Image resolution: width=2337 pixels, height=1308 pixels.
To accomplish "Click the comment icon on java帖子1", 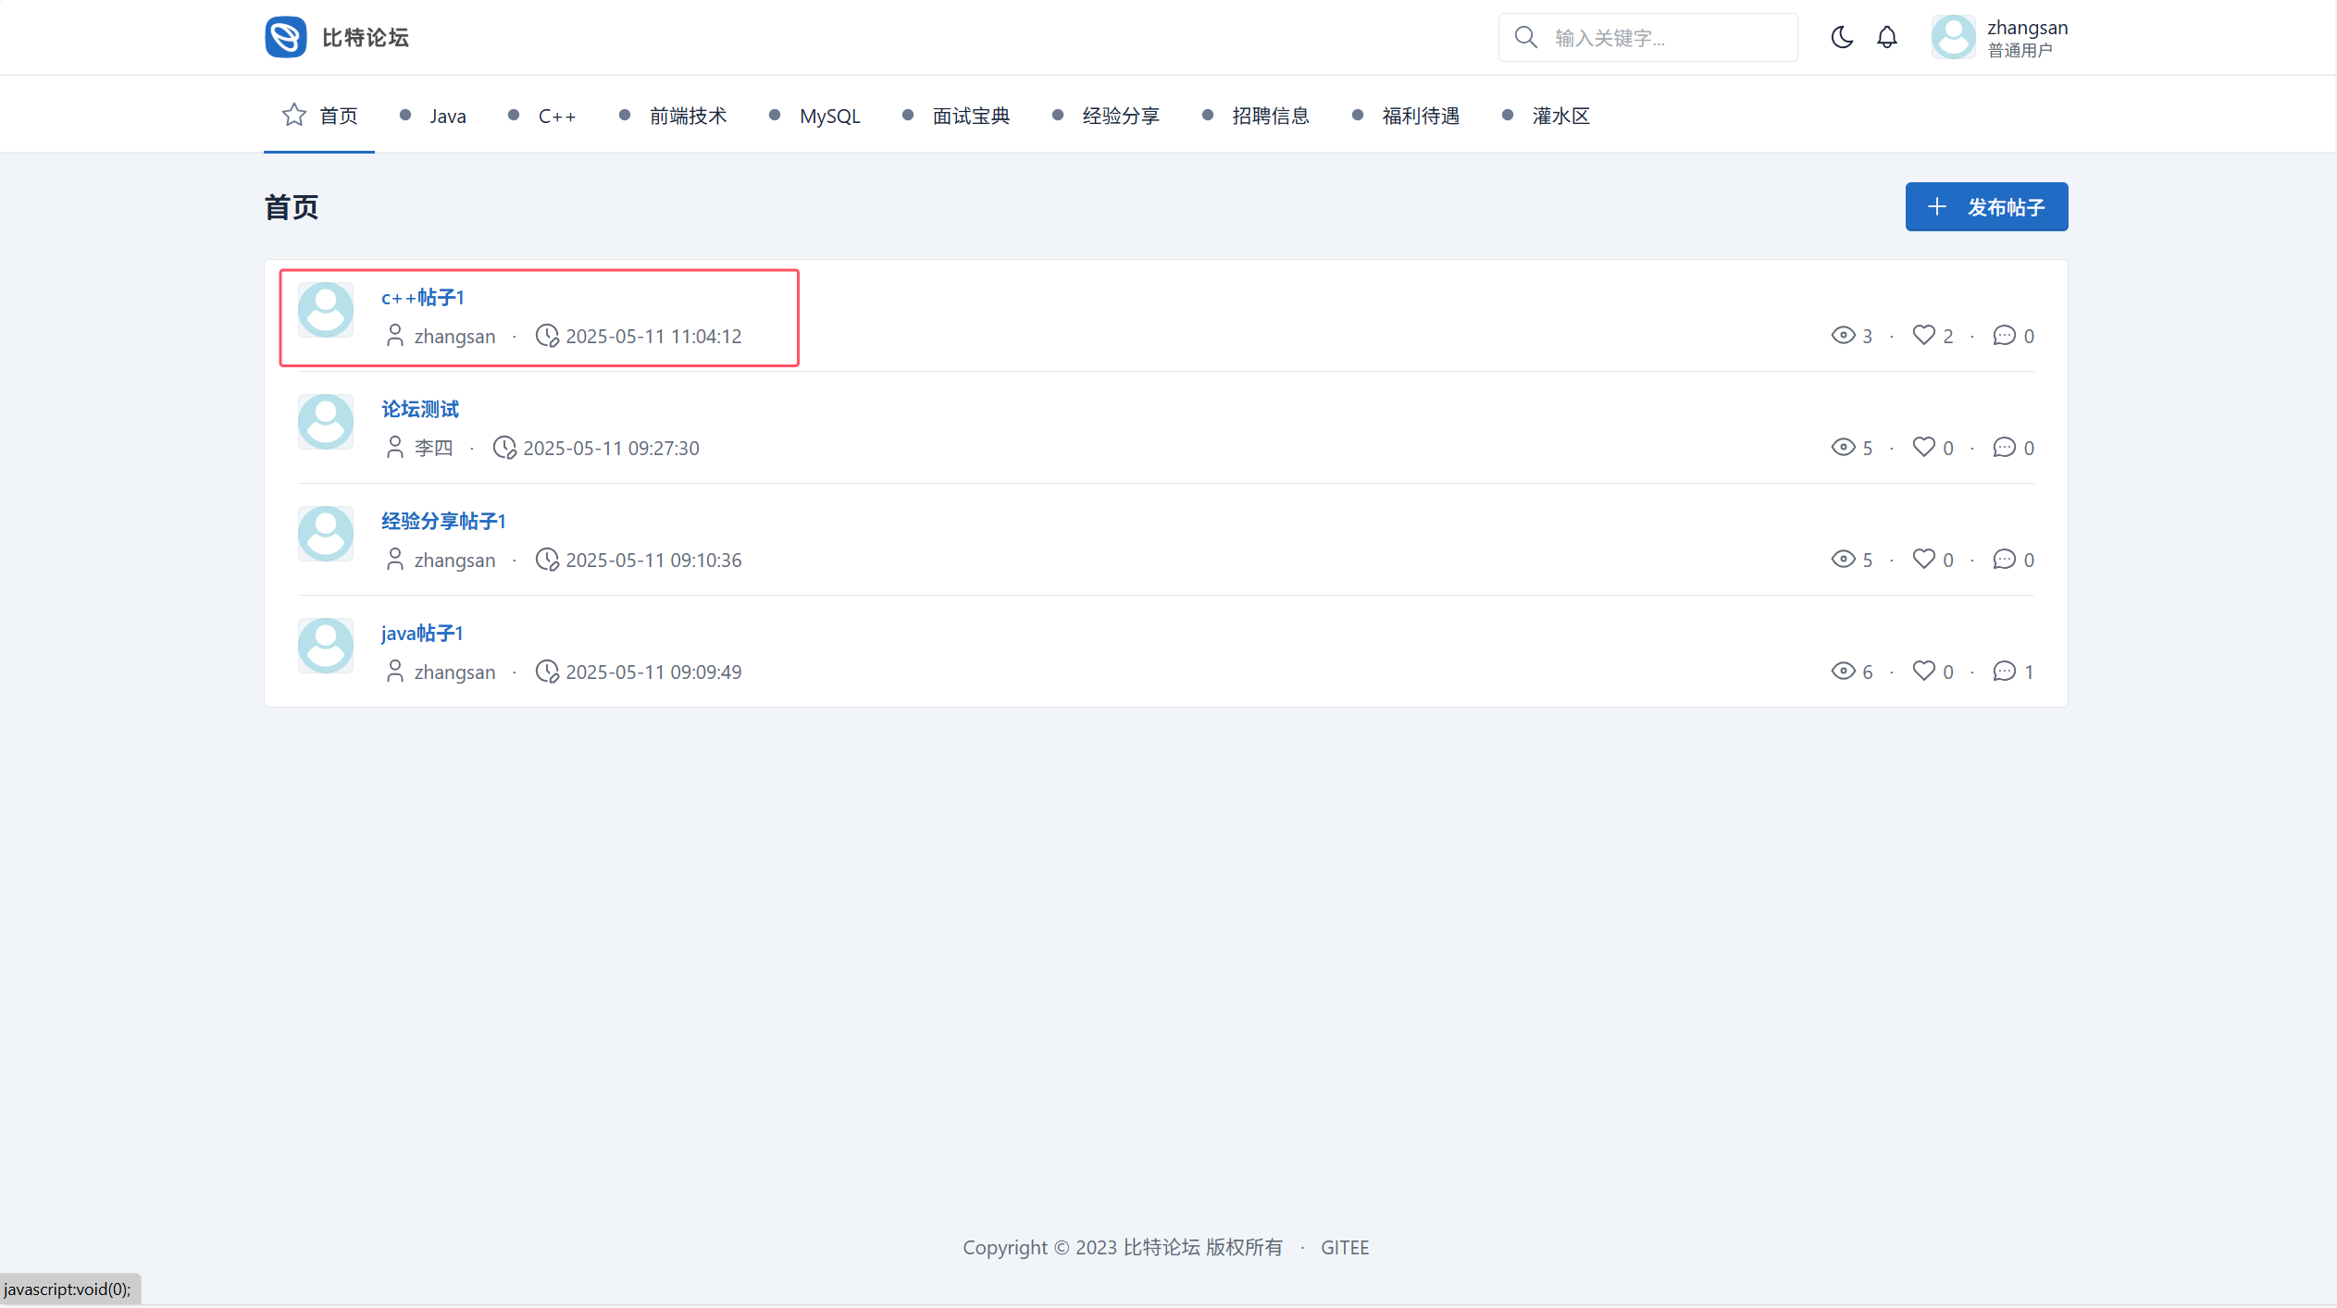I will pos(2004,671).
